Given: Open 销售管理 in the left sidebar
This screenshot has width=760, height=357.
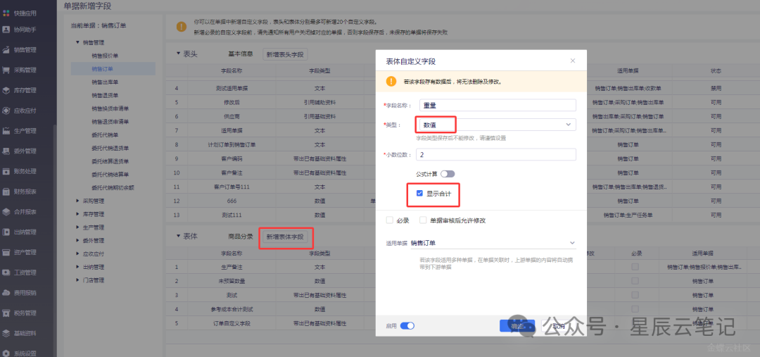Looking at the screenshot, I should [25, 50].
